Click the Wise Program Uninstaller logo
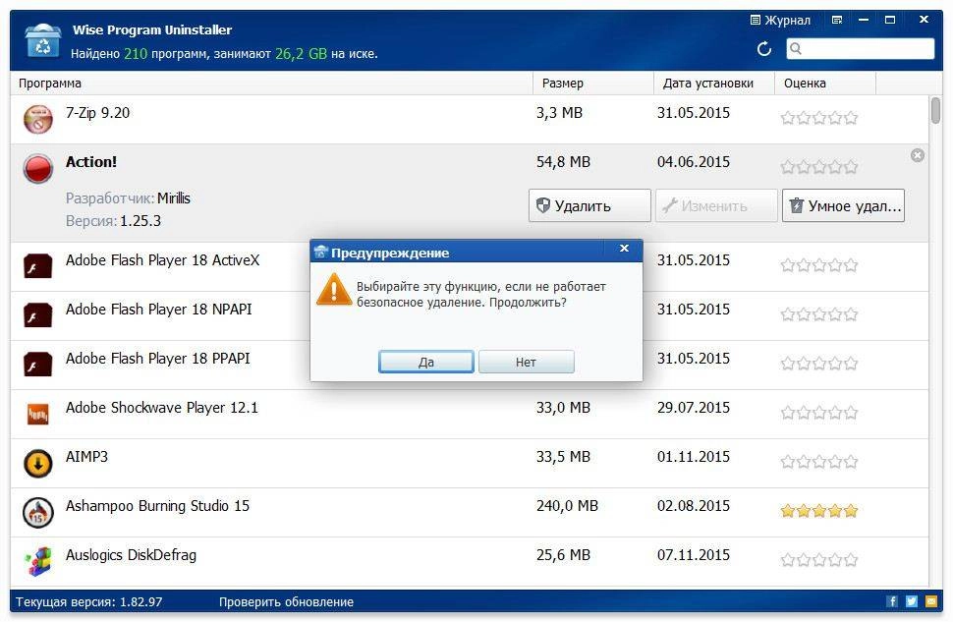This screenshot has height=622, width=953. (x=42, y=40)
